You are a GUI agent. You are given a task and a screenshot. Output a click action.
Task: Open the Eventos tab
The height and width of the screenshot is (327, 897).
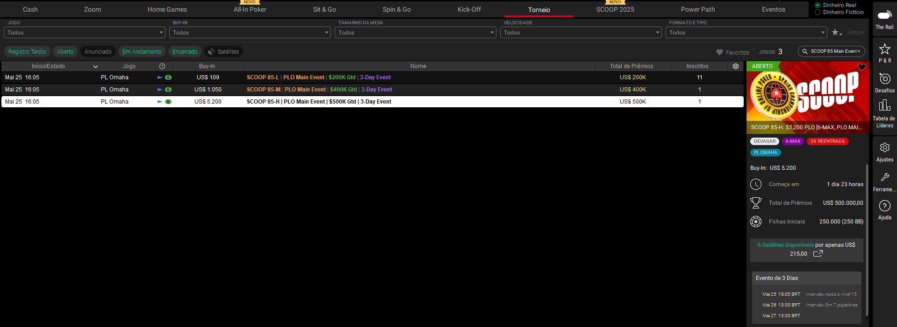click(x=774, y=9)
